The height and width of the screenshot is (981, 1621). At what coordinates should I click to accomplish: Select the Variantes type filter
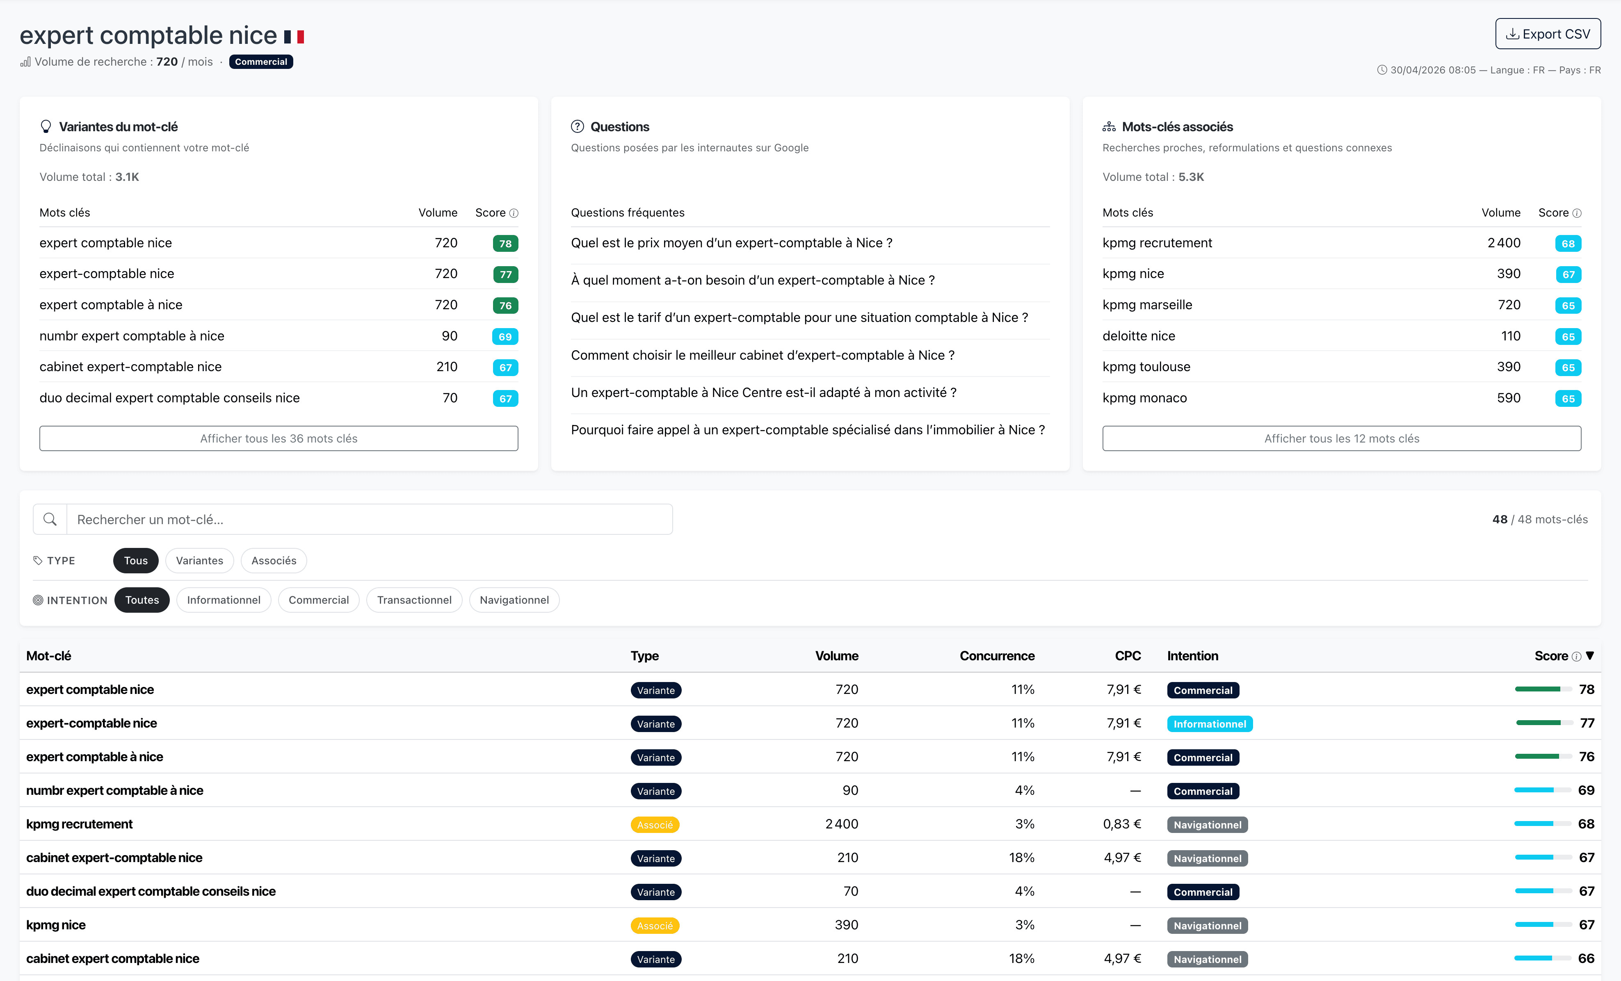(199, 561)
